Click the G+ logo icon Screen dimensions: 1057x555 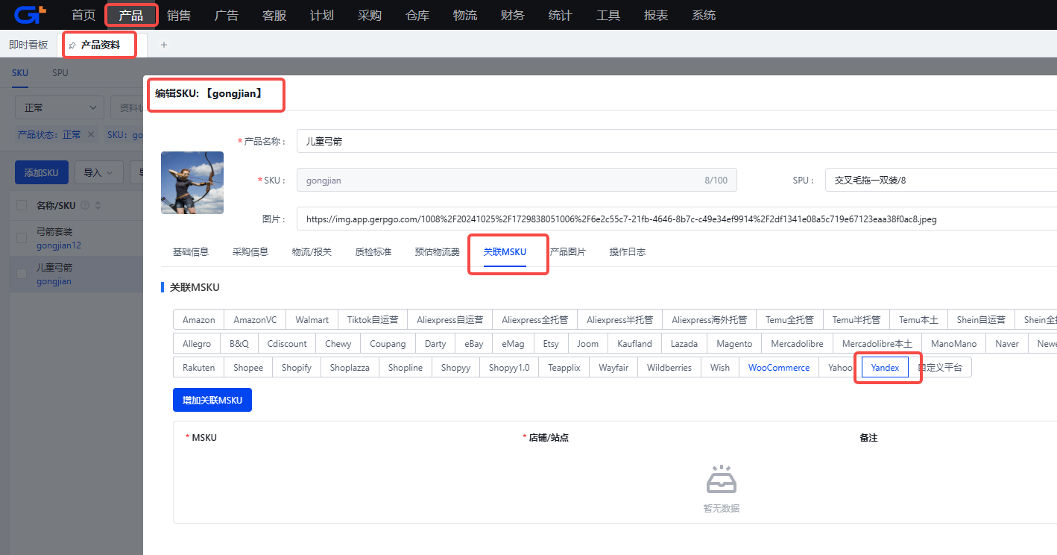coord(31,14)
